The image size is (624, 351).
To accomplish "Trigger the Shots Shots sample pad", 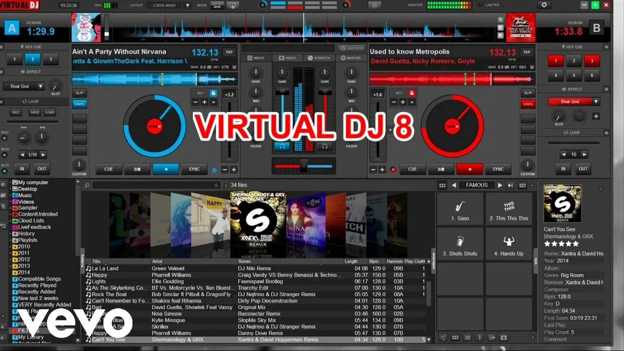I will tap(460, 244).
